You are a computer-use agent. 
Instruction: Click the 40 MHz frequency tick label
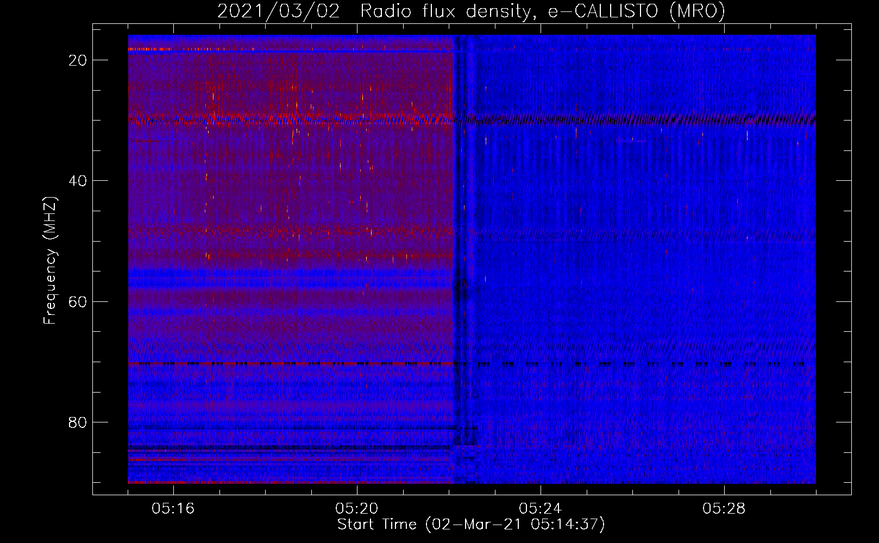coord(78,181)
